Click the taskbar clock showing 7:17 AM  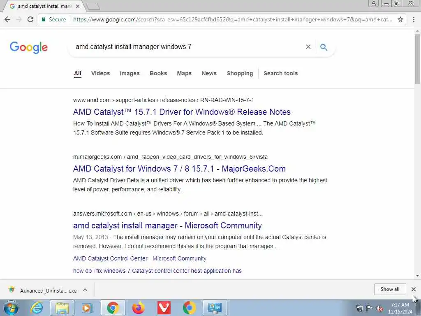point(400,308)
